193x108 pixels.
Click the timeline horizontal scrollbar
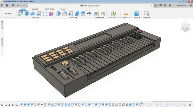tap(172, 101)
